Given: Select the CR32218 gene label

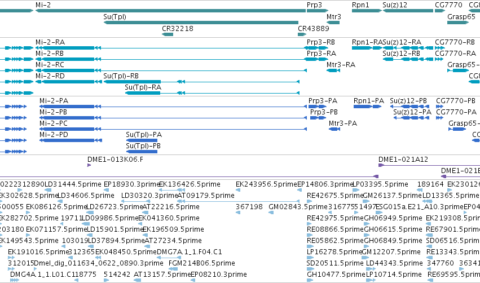Looking at the screenshot, I should (178, 28).
